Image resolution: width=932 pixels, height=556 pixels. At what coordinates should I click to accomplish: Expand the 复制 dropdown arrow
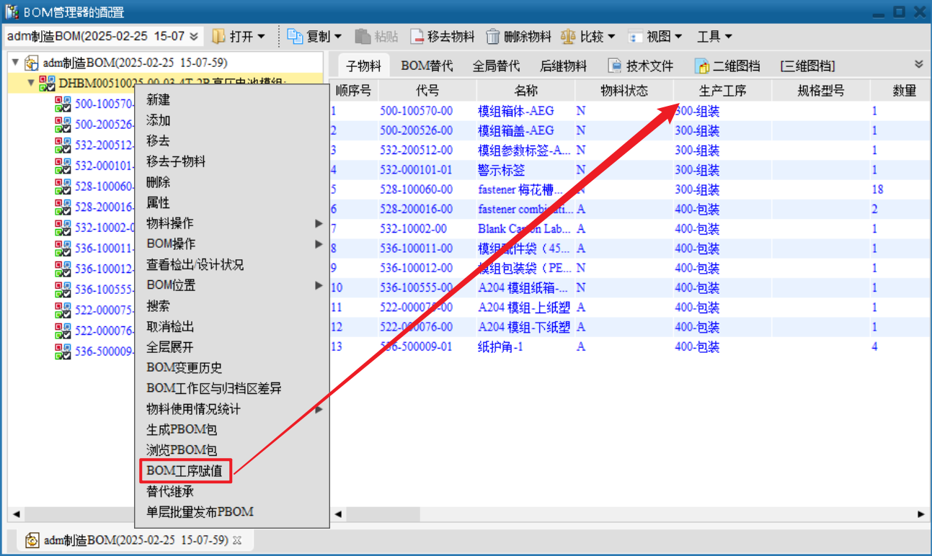pos(337,36)
